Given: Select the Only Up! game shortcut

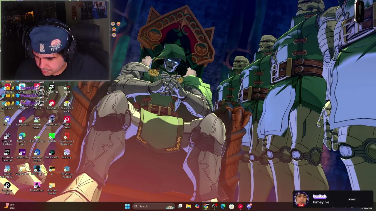Looking at the screenshot, I should (x=22, y=105).
